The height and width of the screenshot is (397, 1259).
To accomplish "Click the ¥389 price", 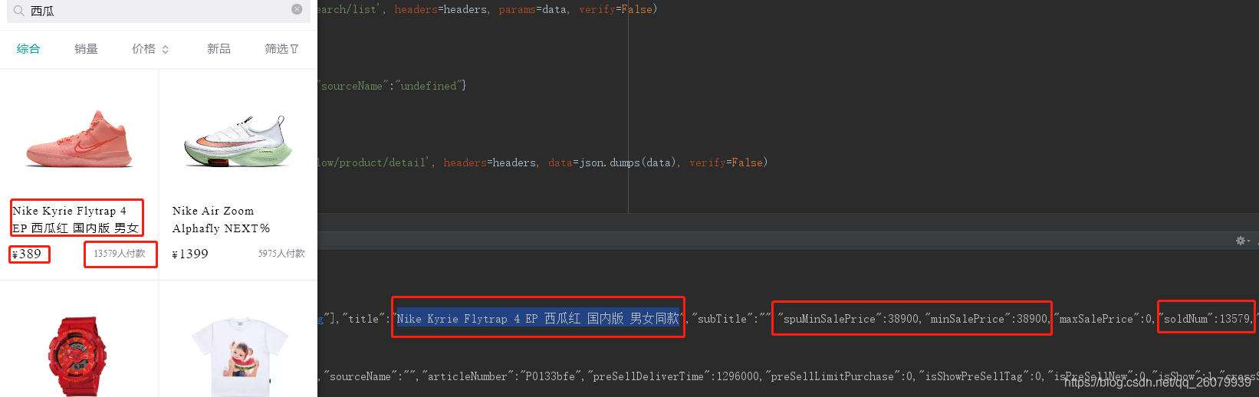I will click(27, 254).
